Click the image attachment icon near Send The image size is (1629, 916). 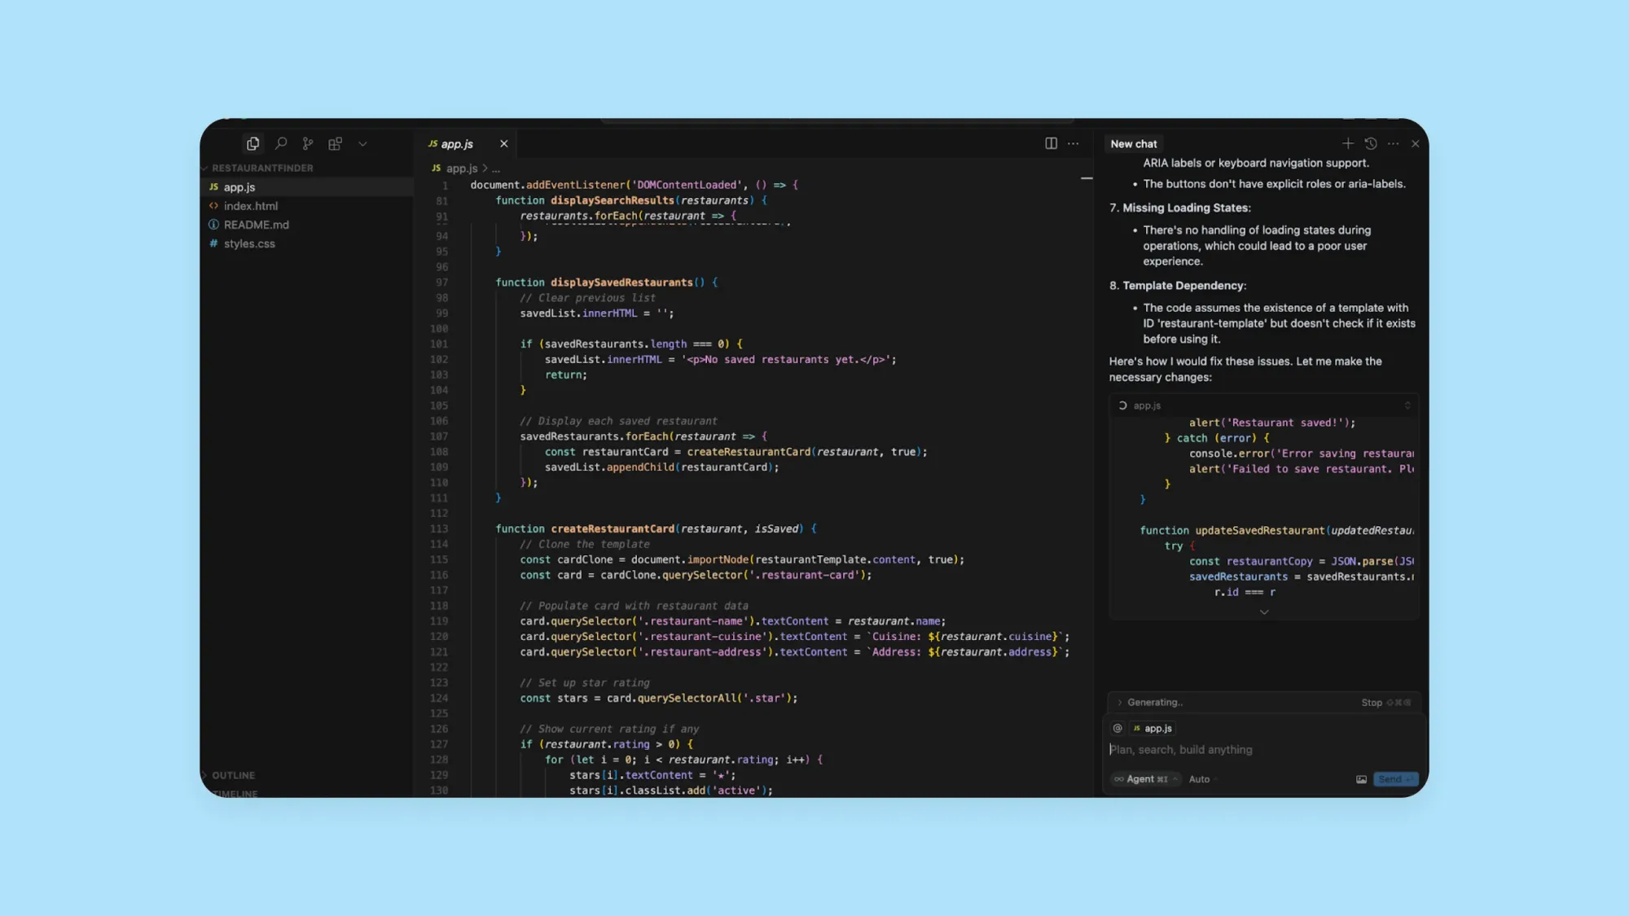(x=1361, y=779)
